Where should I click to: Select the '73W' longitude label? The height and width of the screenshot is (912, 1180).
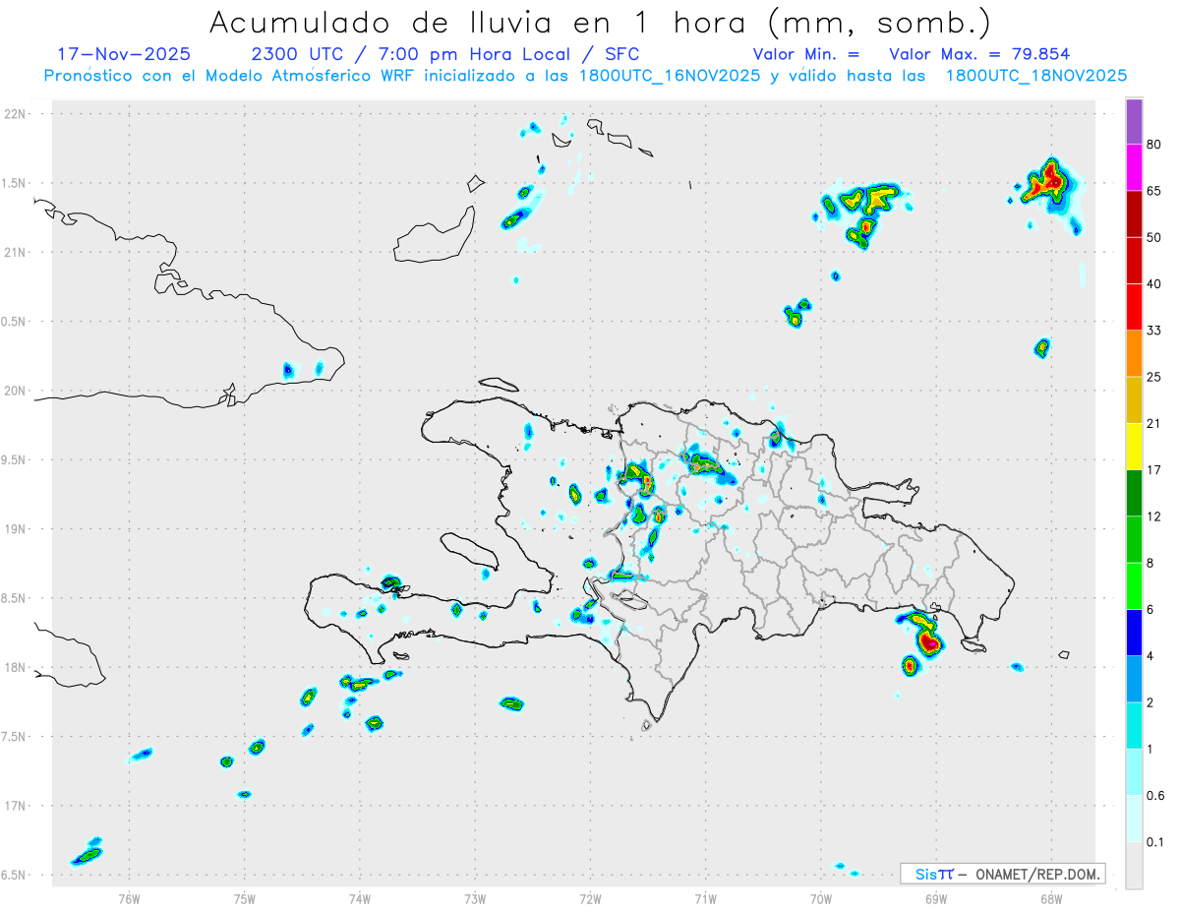[475, 898]
